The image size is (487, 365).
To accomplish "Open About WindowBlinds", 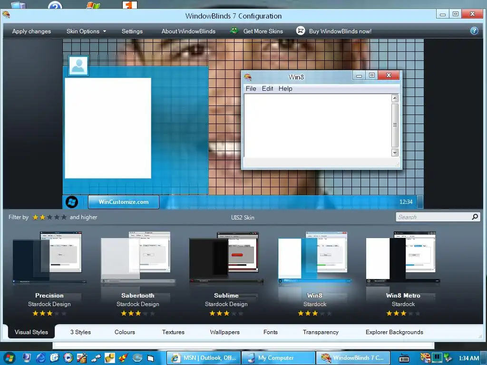I will pyautogui.click(x=188, y=31).
